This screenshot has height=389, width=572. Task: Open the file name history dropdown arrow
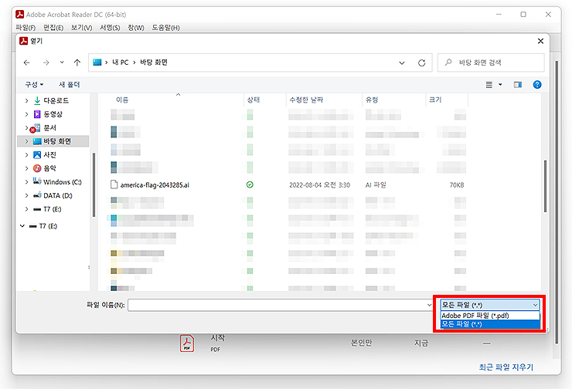(x=429, y=305)
